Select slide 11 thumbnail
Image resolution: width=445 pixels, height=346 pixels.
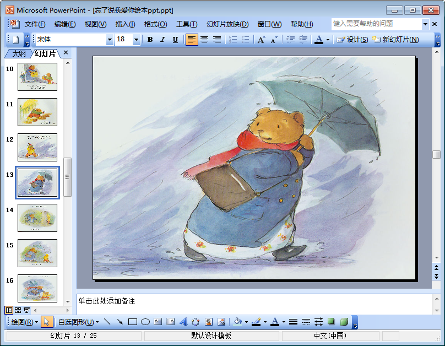point(37,112)
